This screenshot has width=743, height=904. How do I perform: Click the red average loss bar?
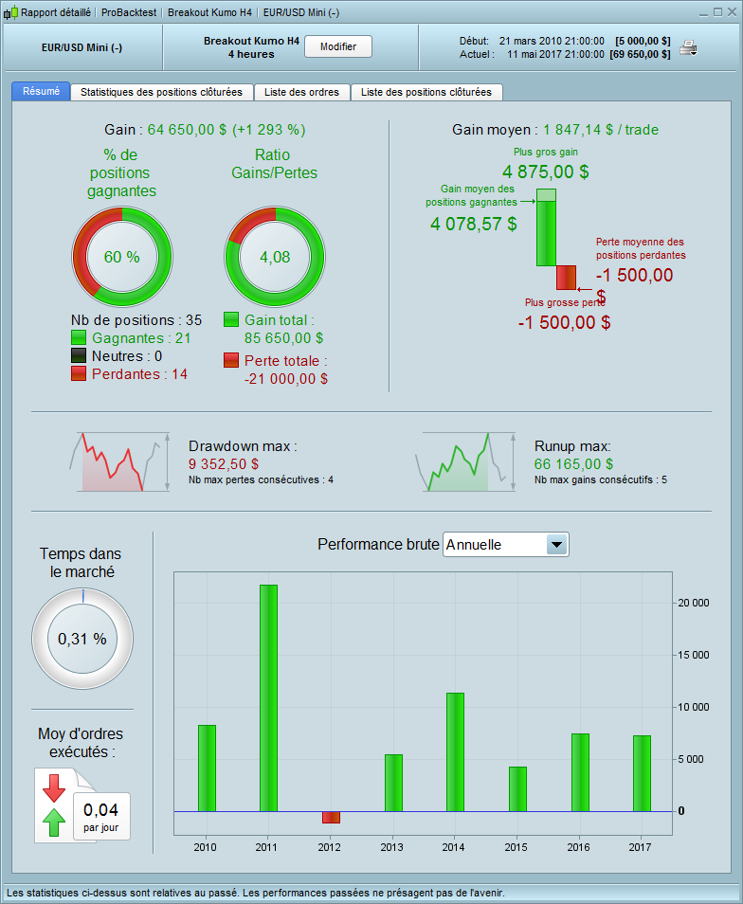[566, 278]
